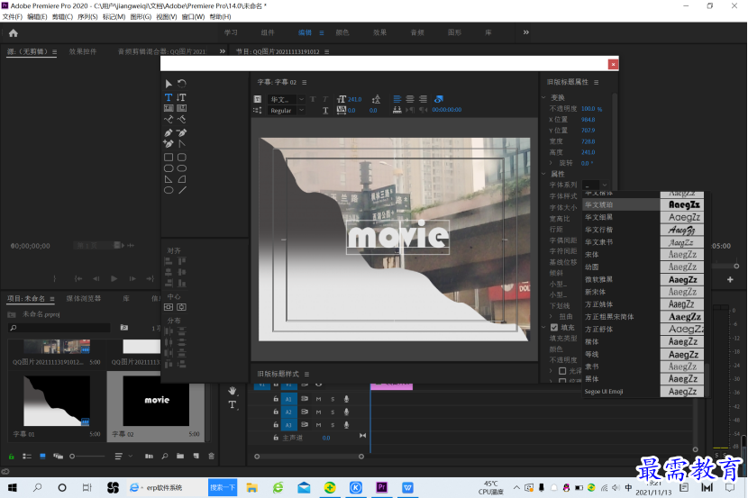Image resolution: width=748 pixels, height=498 pixels.
Task: Activate the horizontal Type tool
Action: click(169, 97)
